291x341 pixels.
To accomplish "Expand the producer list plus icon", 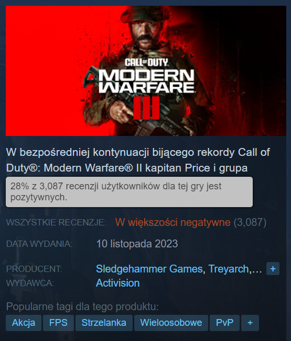I will [x=273, y=269].
